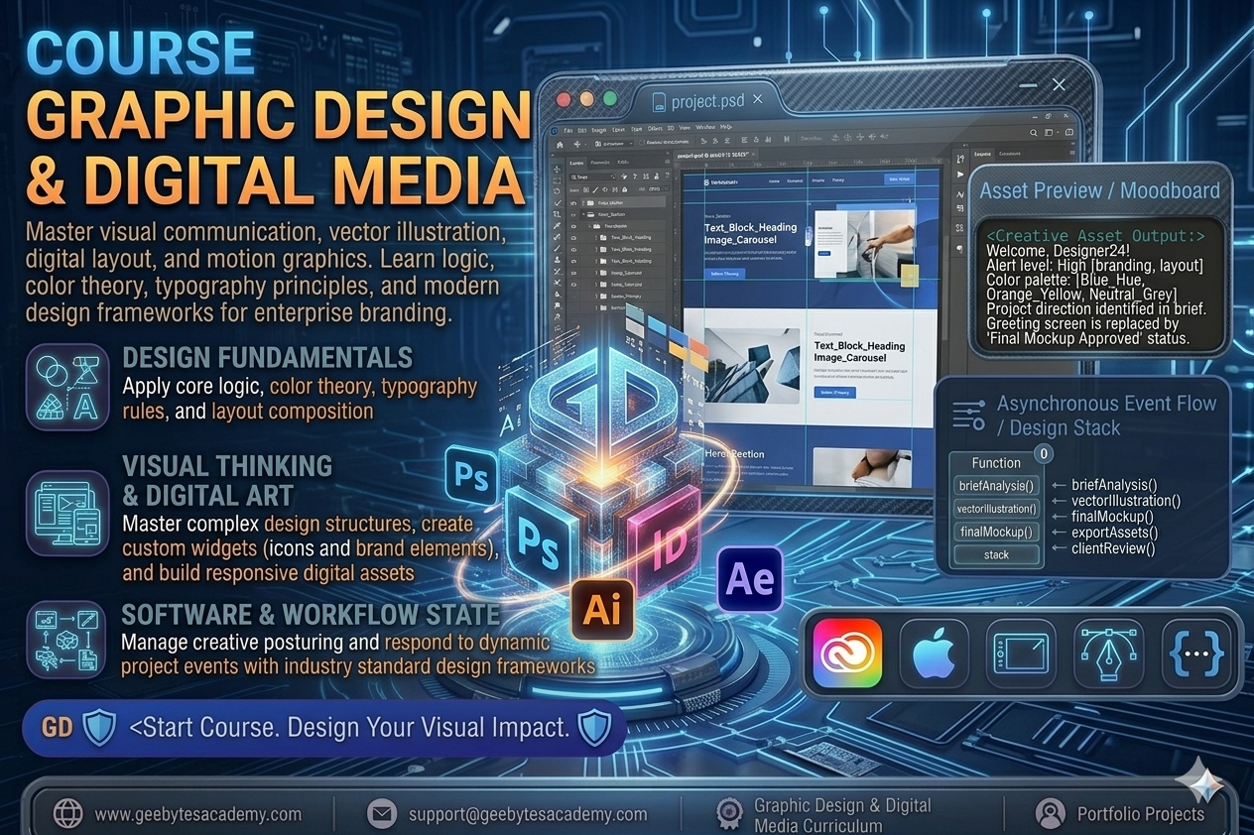The image size is (1254, 835).
Task: Open the Portfolio Projects link
Action: pyautogui.click(x=1140, y=814)
